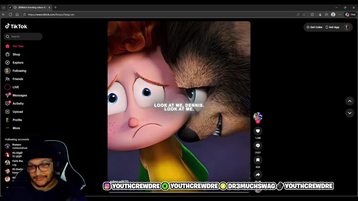This screenshot has height=201, width=358.
Task: Open Friends page
Action: tap(18, 79)
